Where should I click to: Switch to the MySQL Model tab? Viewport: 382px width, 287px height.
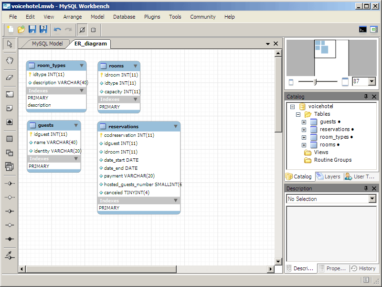point(47,44)
